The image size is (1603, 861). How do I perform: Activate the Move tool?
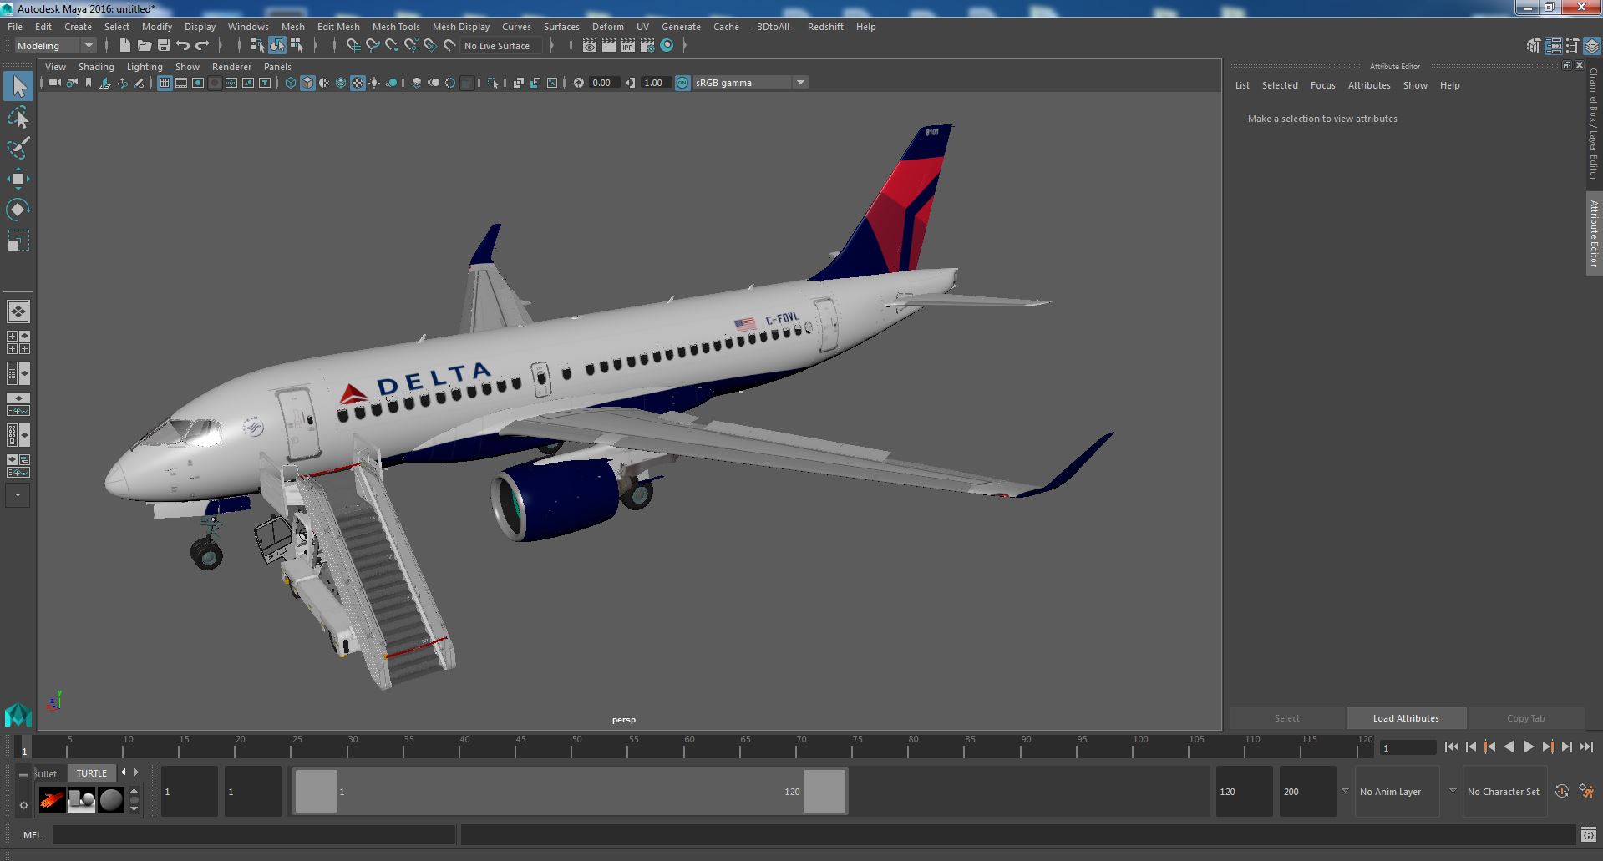pyautogui.click(x=18, y=179)
